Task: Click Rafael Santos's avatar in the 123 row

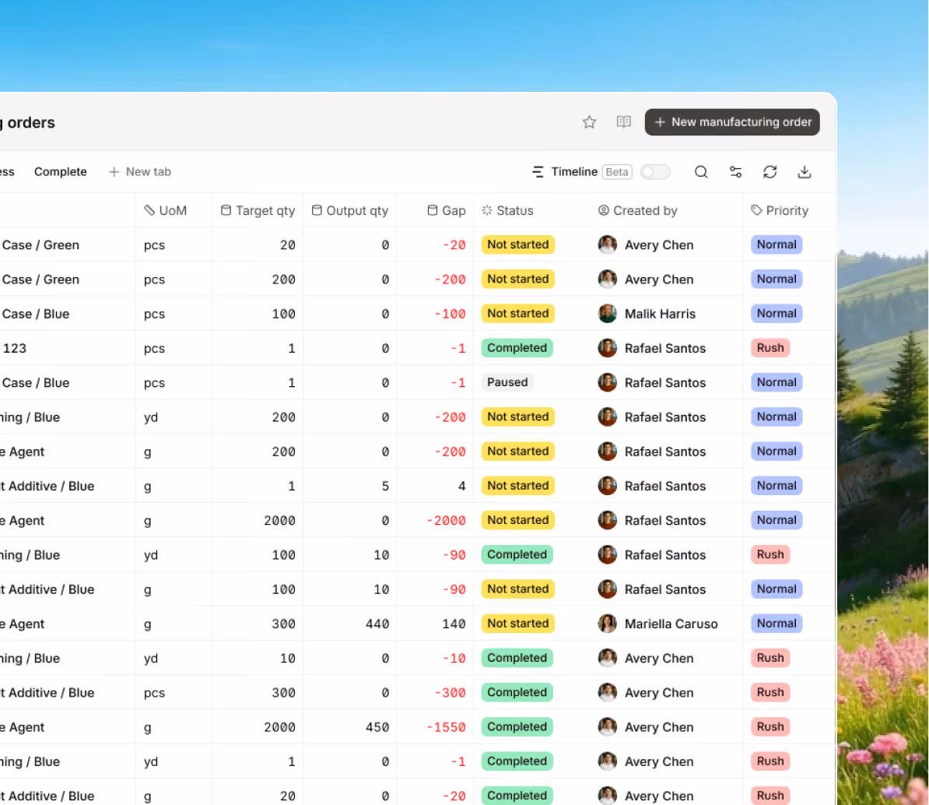Action: click(608, 348)
